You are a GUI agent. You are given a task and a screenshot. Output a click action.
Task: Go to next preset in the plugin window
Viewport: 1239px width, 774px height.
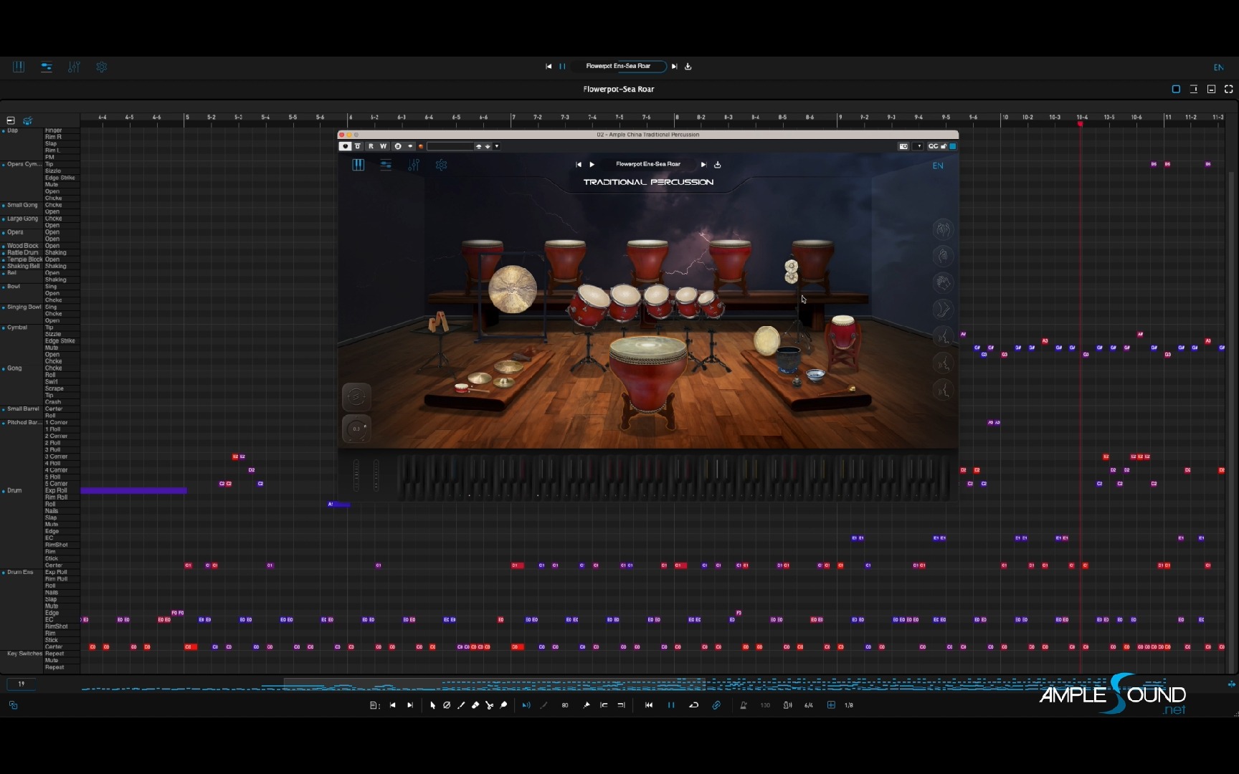[703, 164]
